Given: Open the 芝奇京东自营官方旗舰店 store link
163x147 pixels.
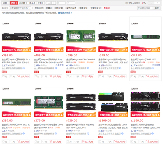Looking at the screenshot, I should (x=110, y=134).
